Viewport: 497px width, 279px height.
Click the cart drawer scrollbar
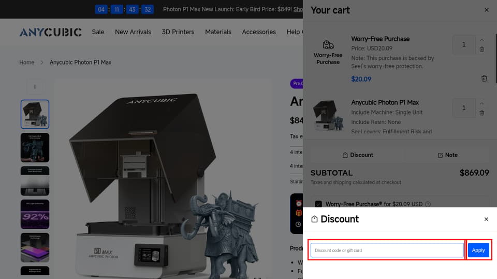[496, 58]
